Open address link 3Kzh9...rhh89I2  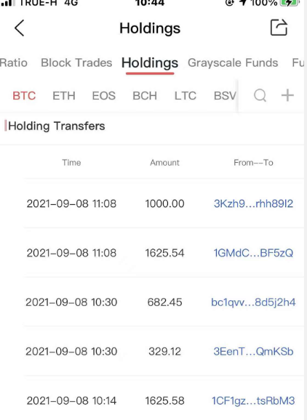tap(253, 203)
